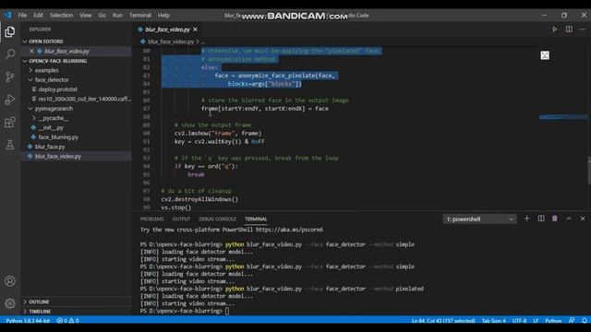Click the VS Code logo icon
591x332 pixels.
8,15
